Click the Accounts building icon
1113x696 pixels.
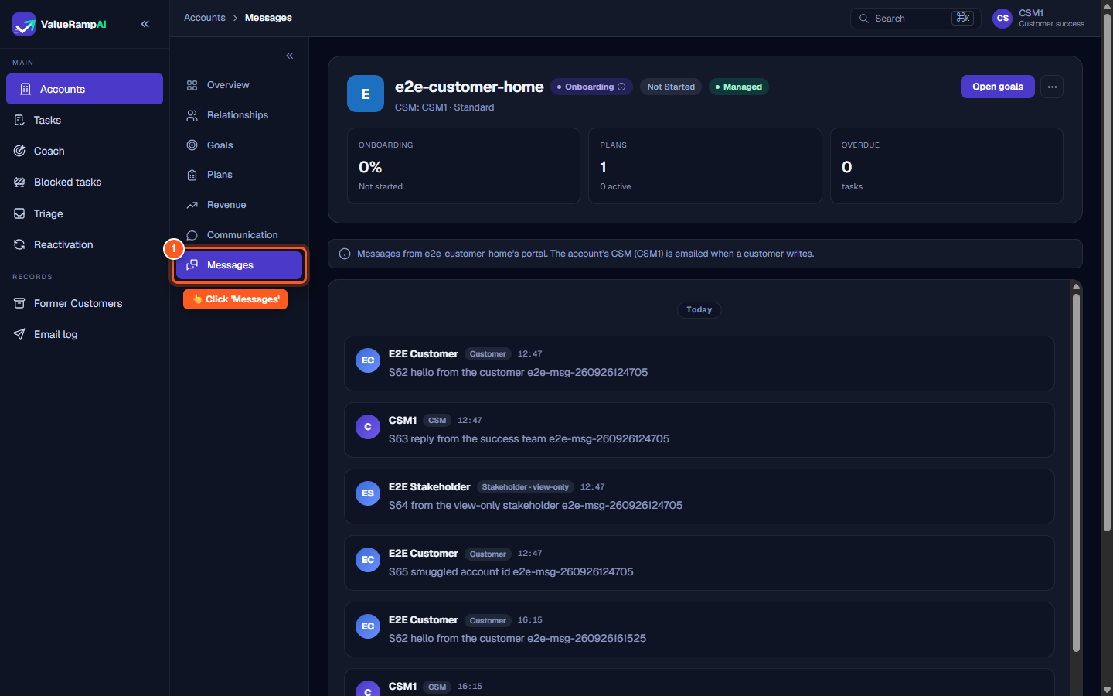[x=26, y=89]
